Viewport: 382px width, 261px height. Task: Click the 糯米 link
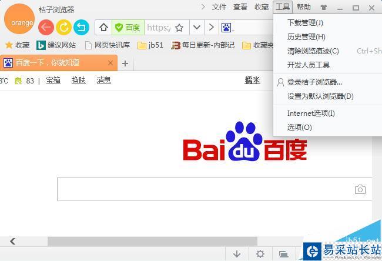(252, 80)
